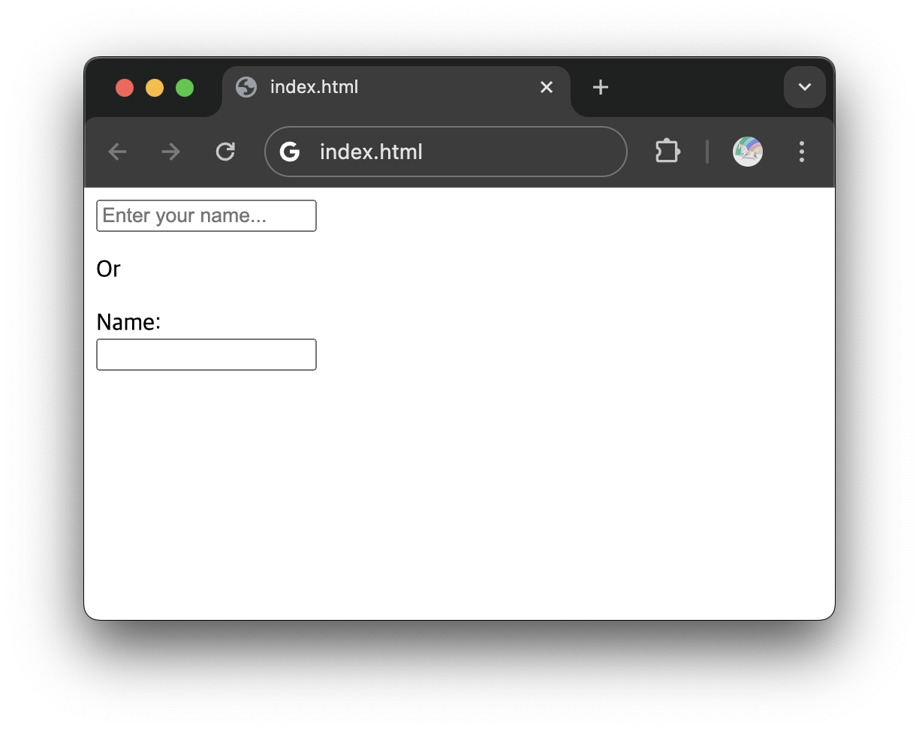Click the Google icon in address bar
The width and height of the screenshot is (919, 731).
[x=290, y=152]
